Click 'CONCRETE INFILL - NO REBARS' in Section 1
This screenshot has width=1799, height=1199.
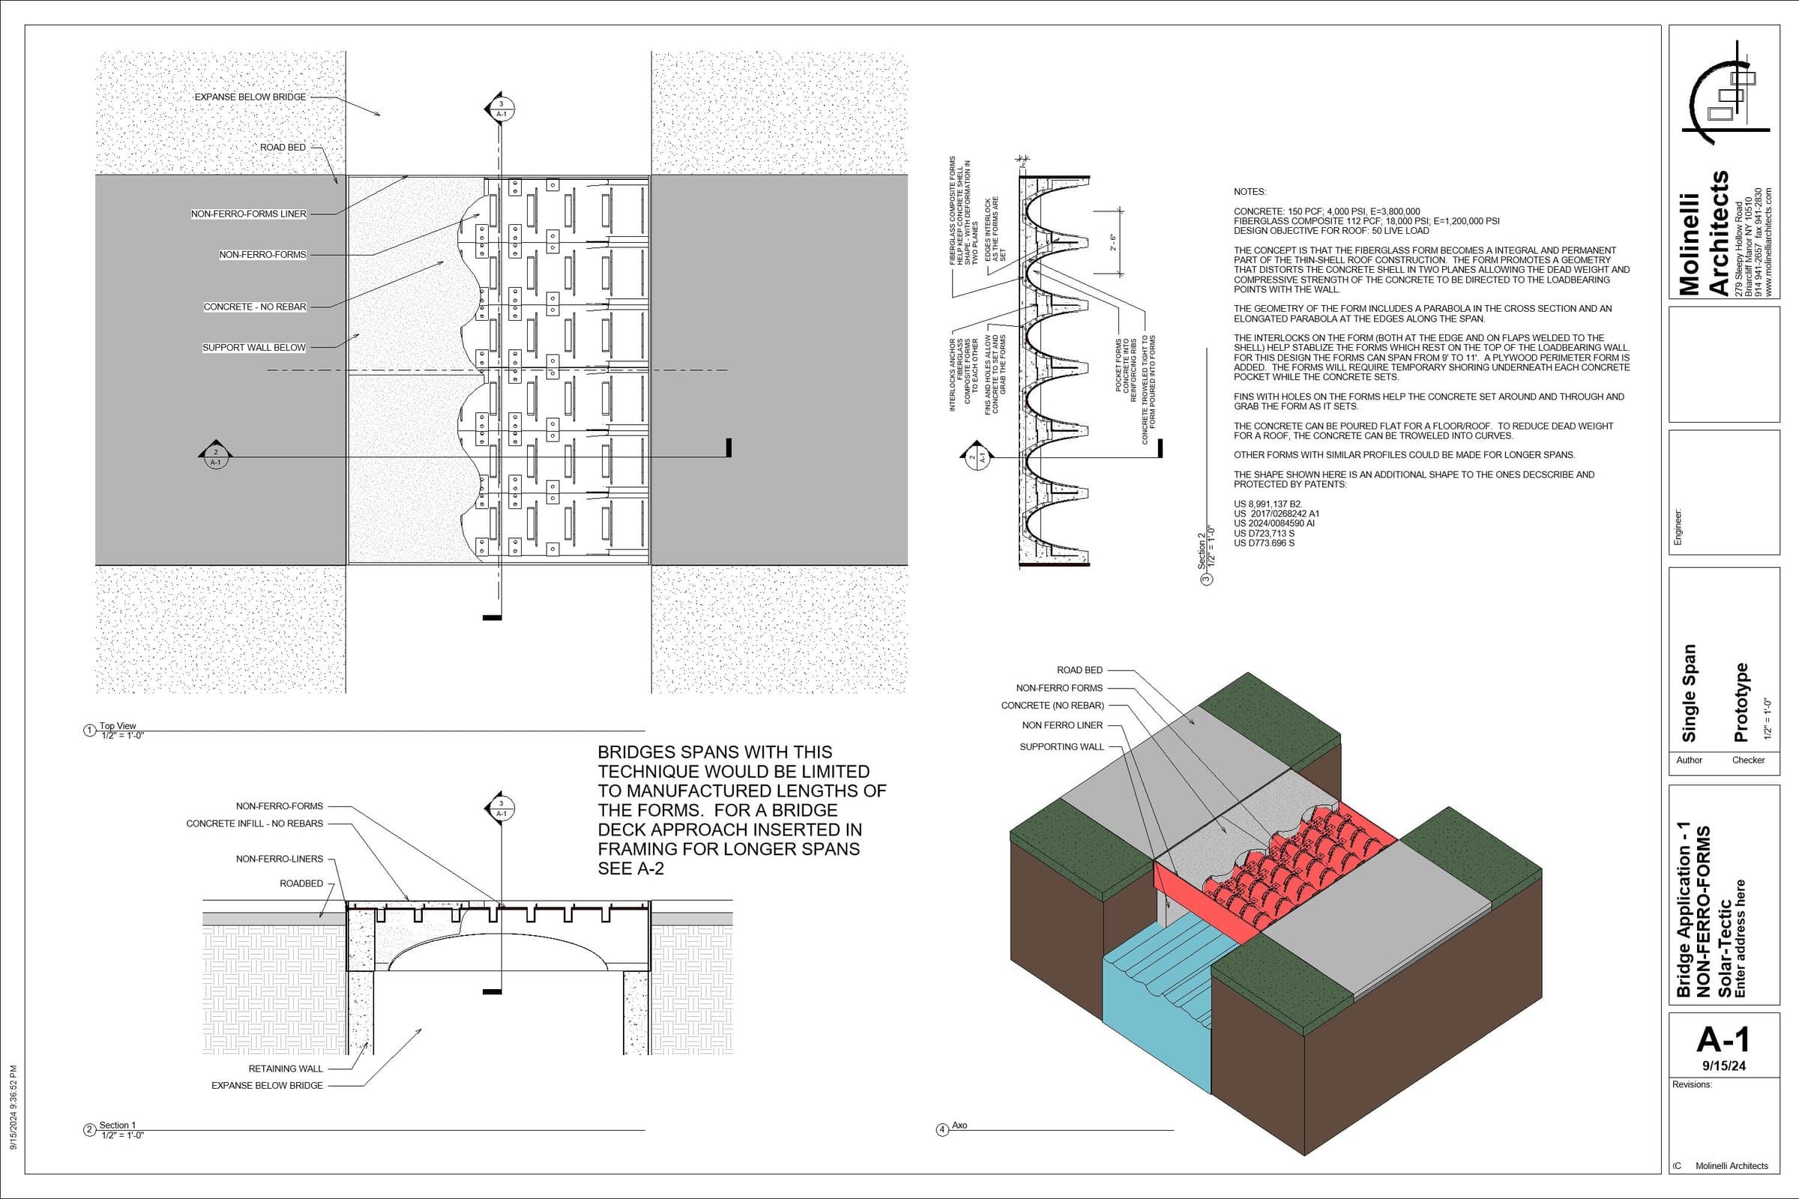(x=255, y=824)
